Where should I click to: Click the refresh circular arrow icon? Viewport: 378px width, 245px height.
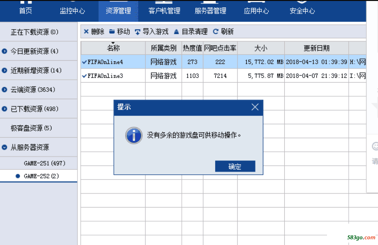tap(216, 31)
